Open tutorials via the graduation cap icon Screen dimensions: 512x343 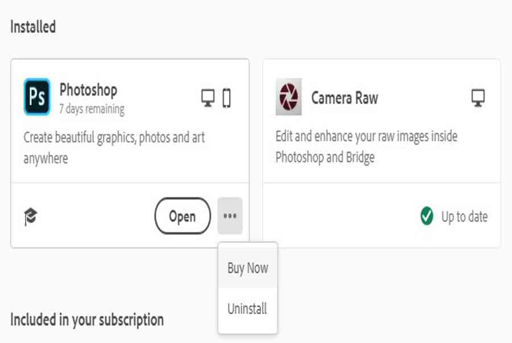pyautogui.click(x=31, y=216)
